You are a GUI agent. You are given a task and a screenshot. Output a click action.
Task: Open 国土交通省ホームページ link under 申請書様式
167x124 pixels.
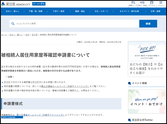point(41,115)
